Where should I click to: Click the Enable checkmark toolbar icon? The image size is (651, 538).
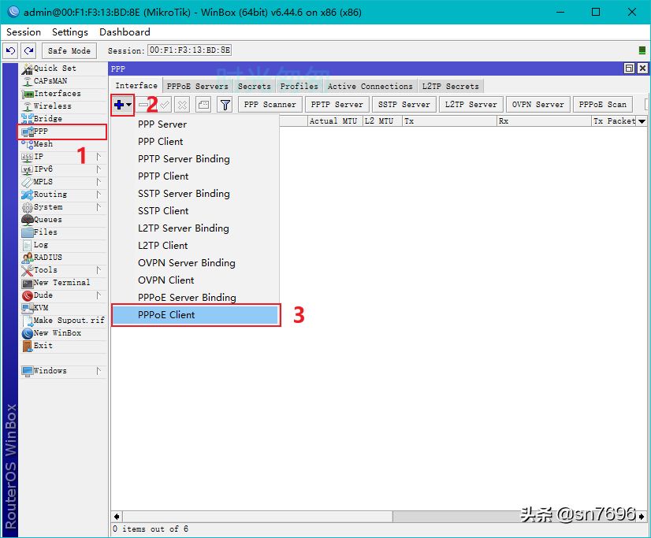165,105
